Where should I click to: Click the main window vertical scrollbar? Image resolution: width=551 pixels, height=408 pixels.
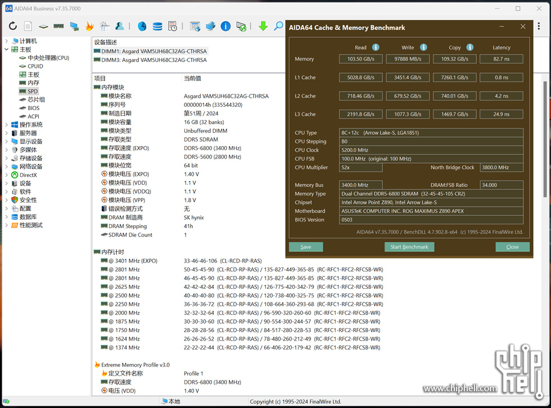[x=545, y=140]
